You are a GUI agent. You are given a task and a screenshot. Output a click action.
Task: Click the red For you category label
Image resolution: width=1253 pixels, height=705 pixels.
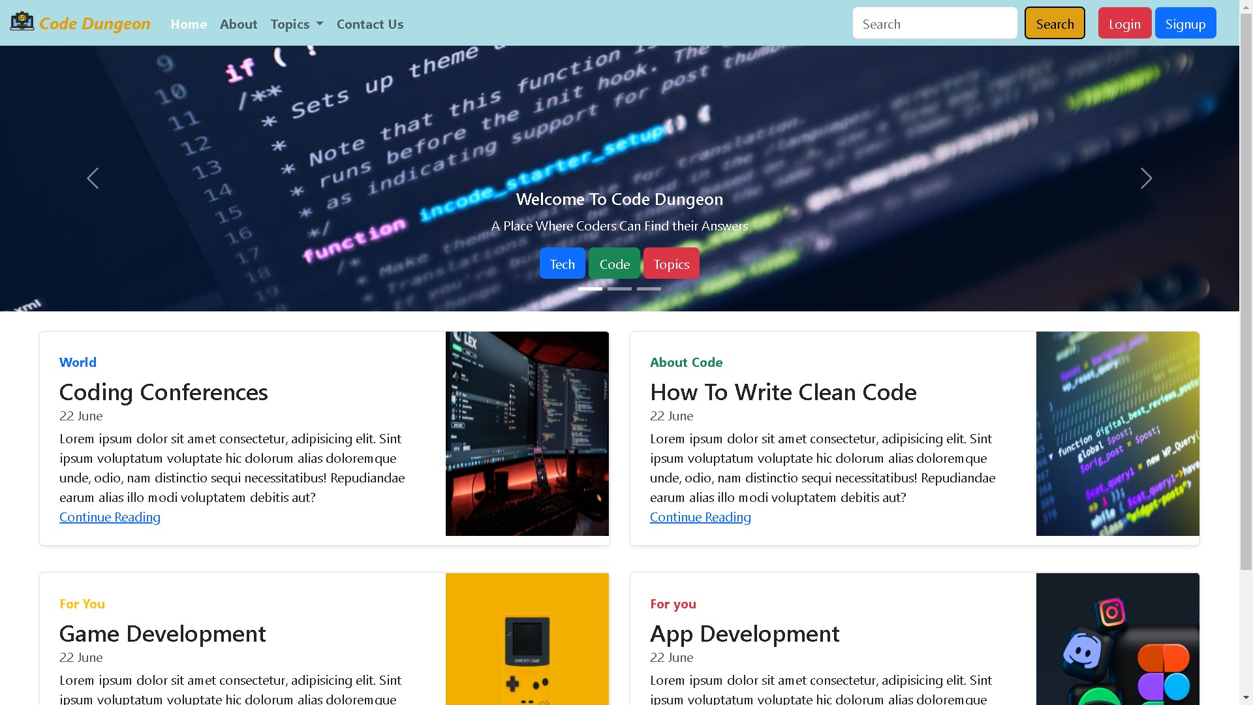pos(673,604)
